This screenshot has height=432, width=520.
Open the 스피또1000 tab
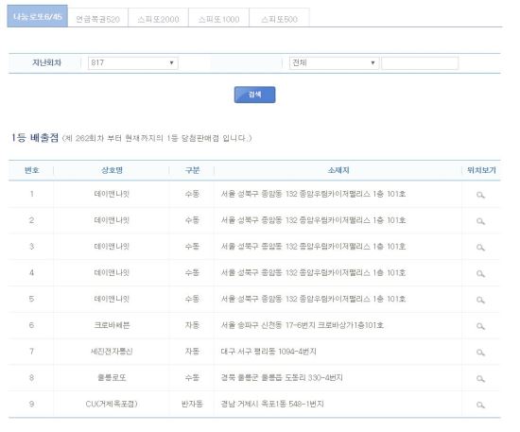point(219,18)
